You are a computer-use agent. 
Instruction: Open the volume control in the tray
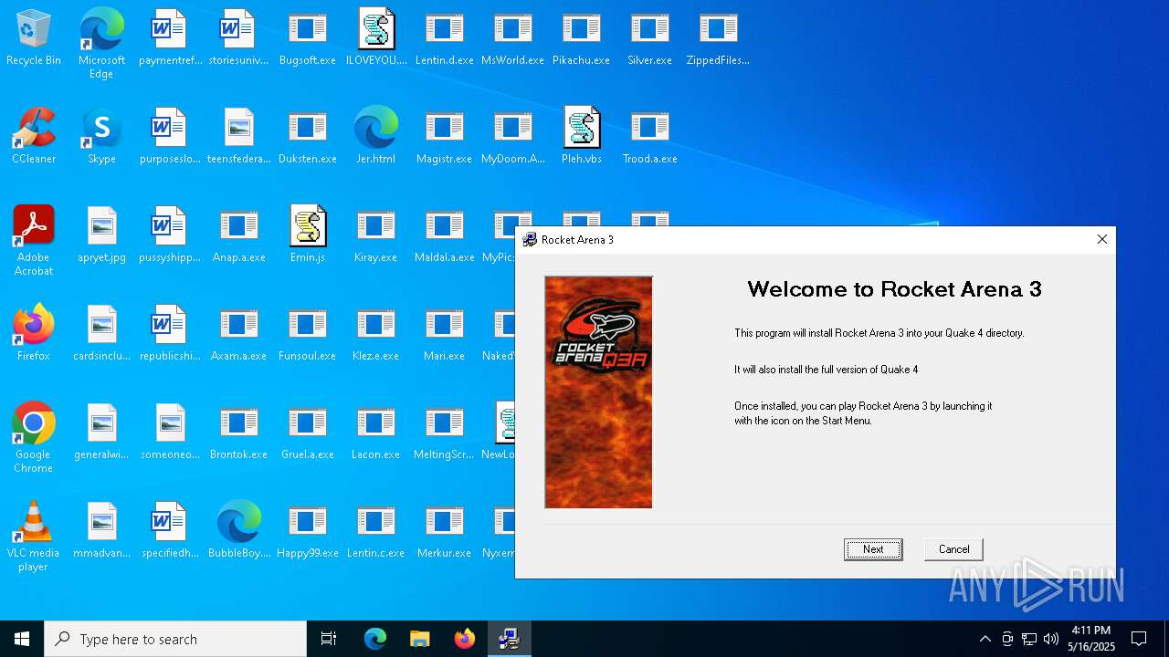(x=1050, y=639)
